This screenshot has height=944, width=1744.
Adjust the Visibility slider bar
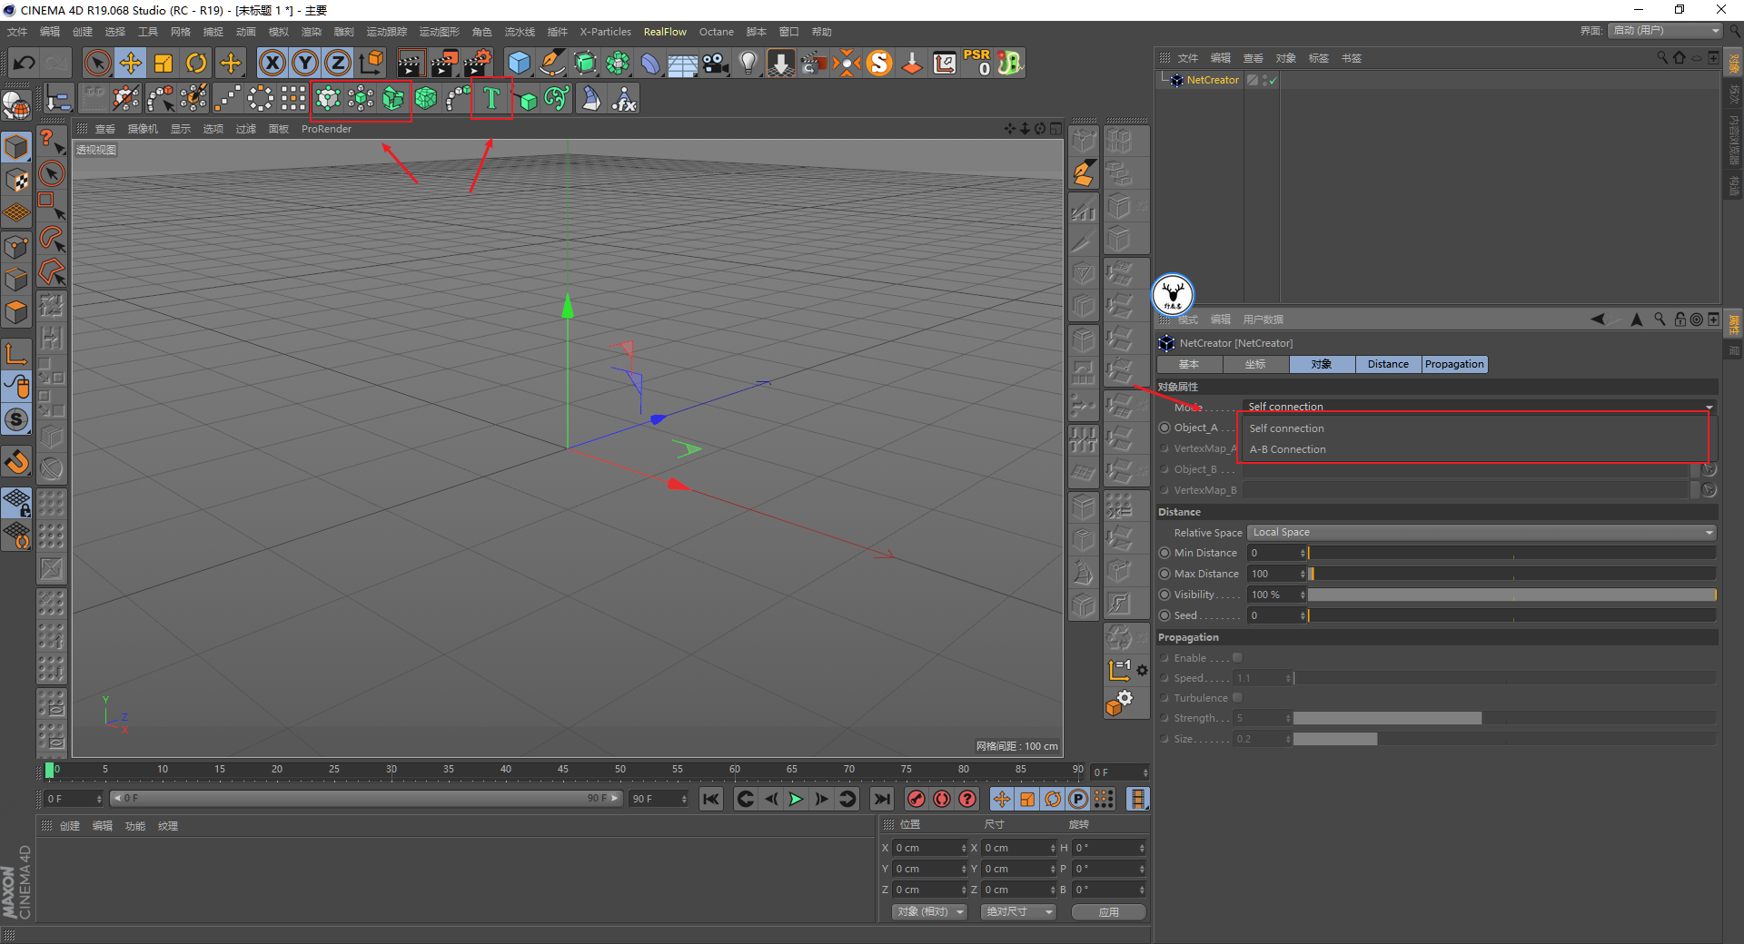(x=1511, y=595)
